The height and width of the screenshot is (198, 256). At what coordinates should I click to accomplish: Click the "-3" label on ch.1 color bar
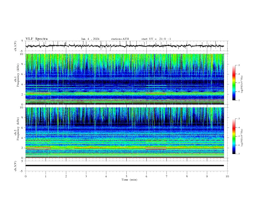[239, 65]
